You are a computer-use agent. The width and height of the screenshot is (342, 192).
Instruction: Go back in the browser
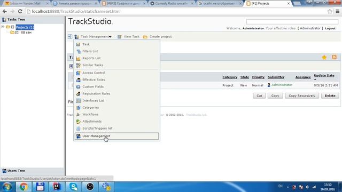(x=5, y=11)
